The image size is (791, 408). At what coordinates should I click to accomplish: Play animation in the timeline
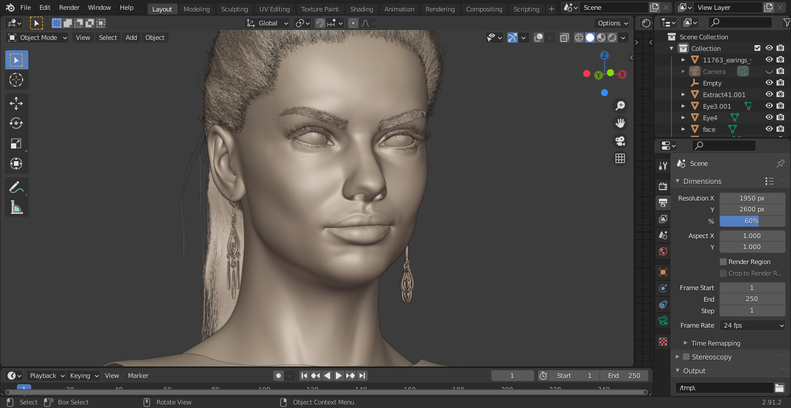pos(339,376)
